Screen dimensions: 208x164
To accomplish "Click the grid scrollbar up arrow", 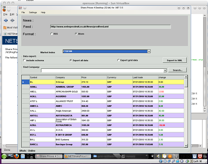I will click(x=186, y=77).
